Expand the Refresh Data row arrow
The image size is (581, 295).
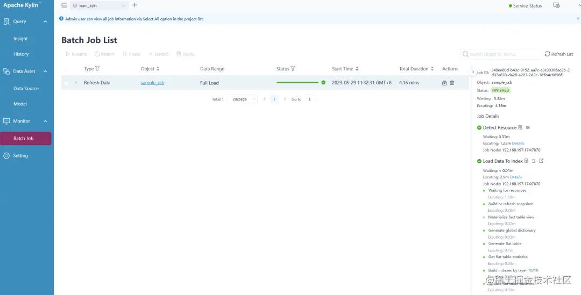click(76, 83)
